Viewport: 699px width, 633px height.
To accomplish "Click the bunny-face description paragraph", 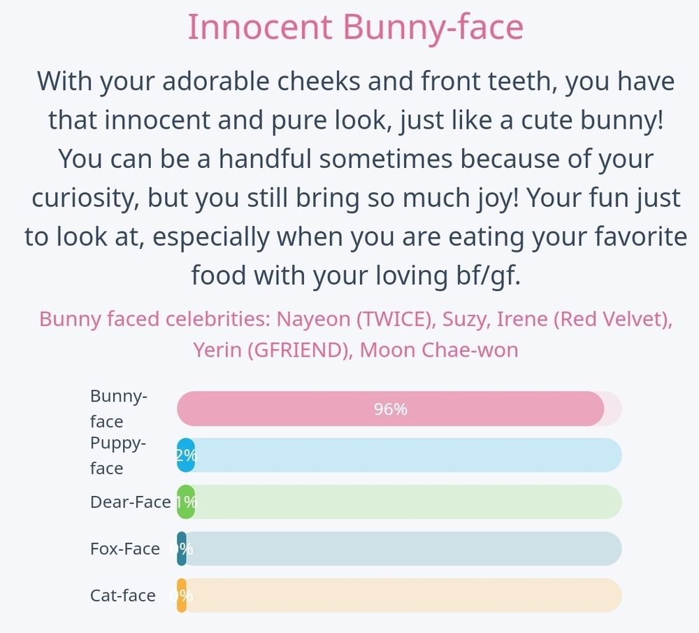I will (x=355, y=178).
